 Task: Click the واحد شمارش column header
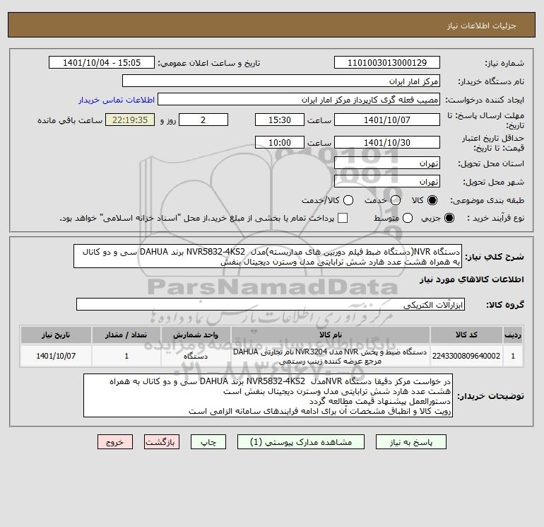point(196,335)
